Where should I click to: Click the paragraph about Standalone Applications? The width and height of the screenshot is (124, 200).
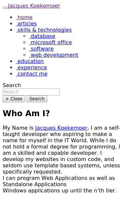(x=59, y=181)
